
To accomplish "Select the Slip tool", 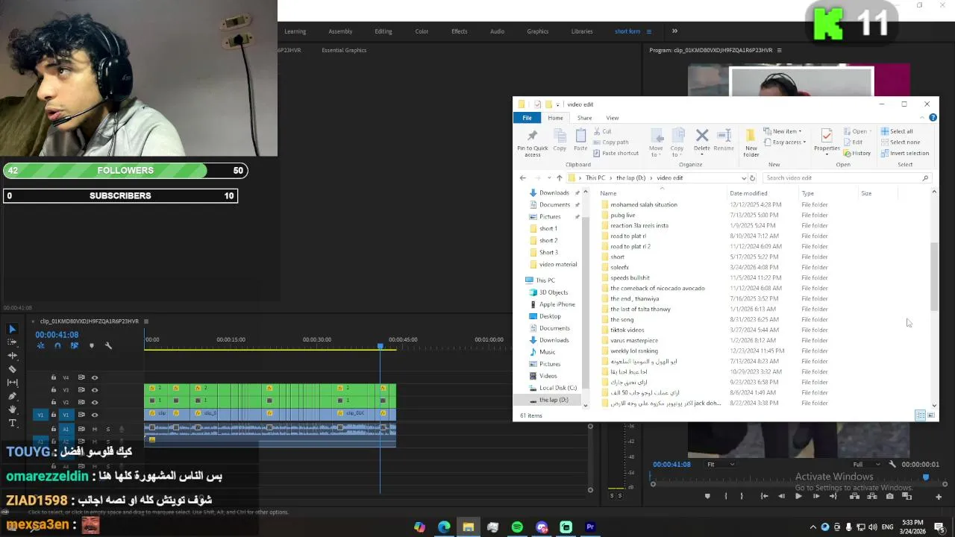I will click(x=12, y=383).
